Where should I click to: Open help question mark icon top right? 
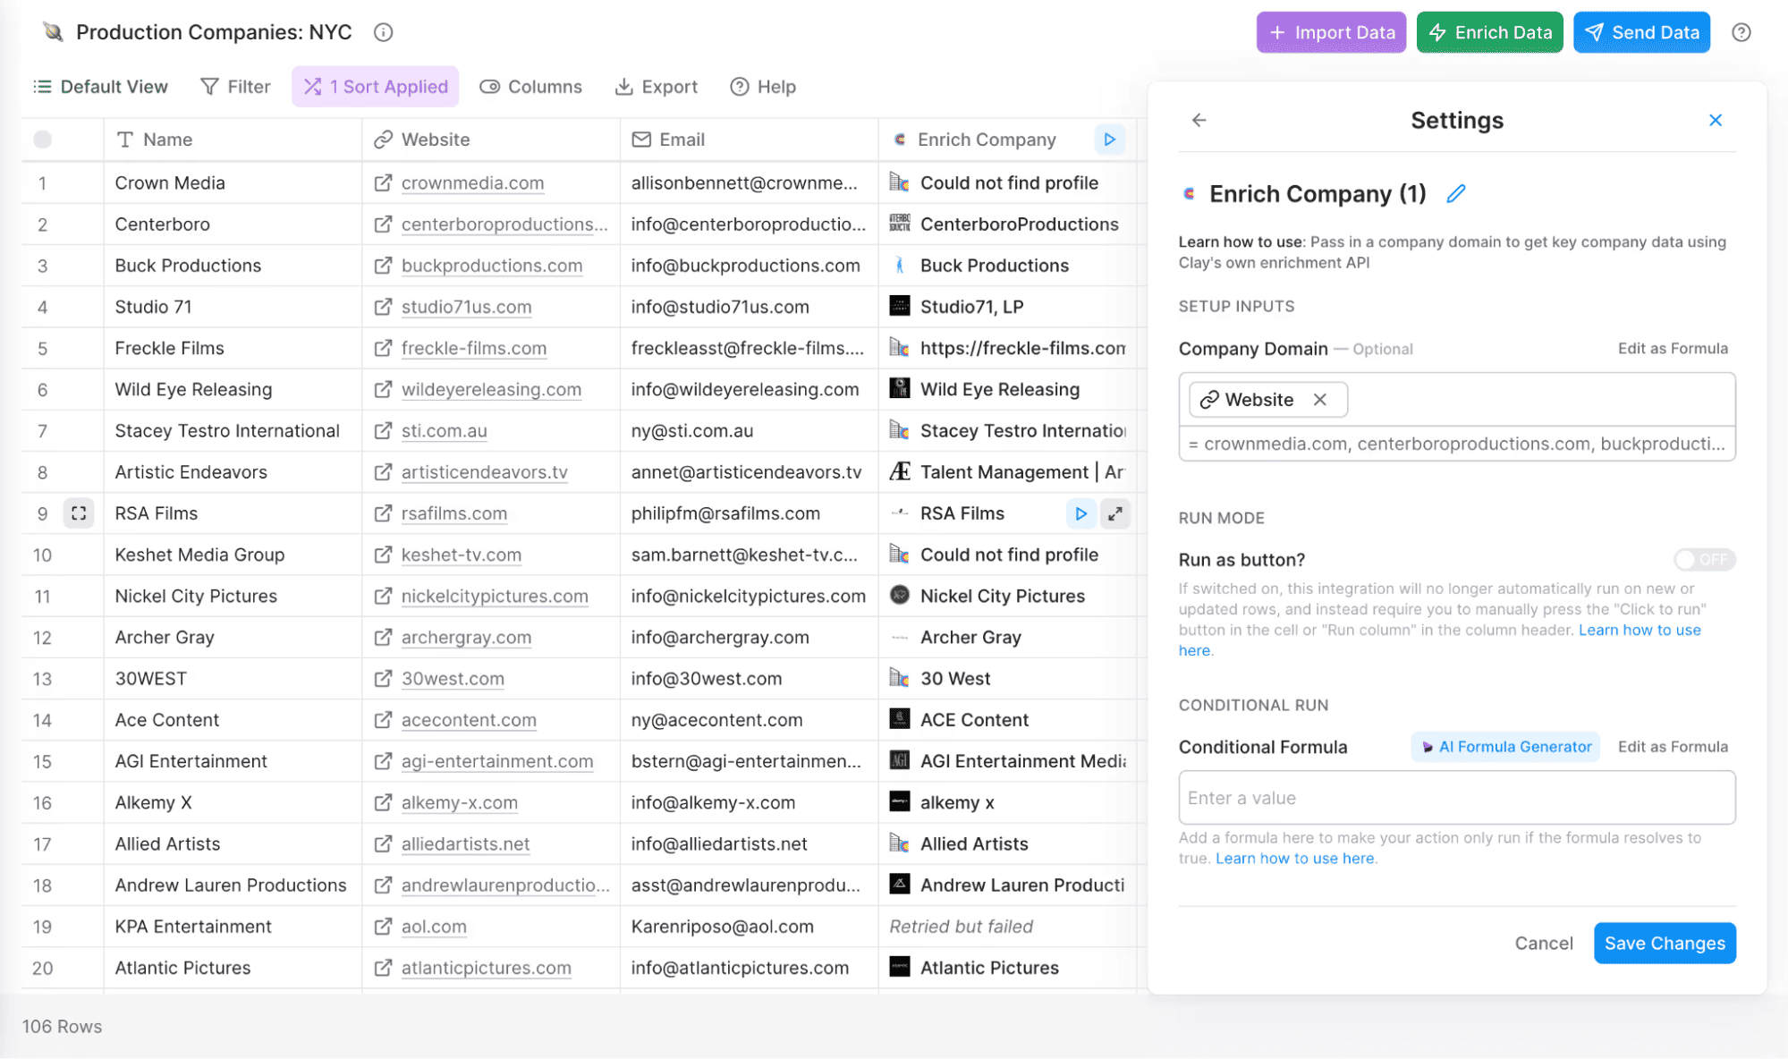tap(1741, 32)
